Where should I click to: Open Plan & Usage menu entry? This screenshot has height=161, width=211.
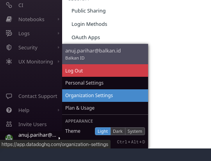(x=105, y=108)
